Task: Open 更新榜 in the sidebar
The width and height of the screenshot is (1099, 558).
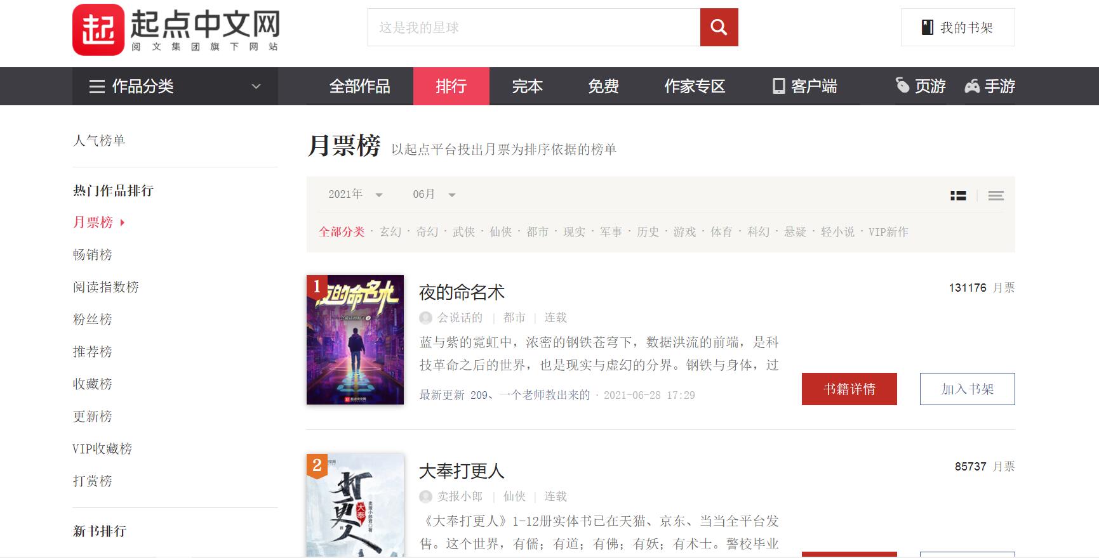Action: click(93, 417)
